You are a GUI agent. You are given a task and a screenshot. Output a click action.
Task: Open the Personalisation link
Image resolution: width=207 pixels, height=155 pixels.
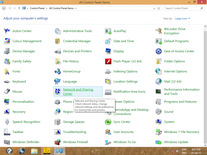pos(23,102)
